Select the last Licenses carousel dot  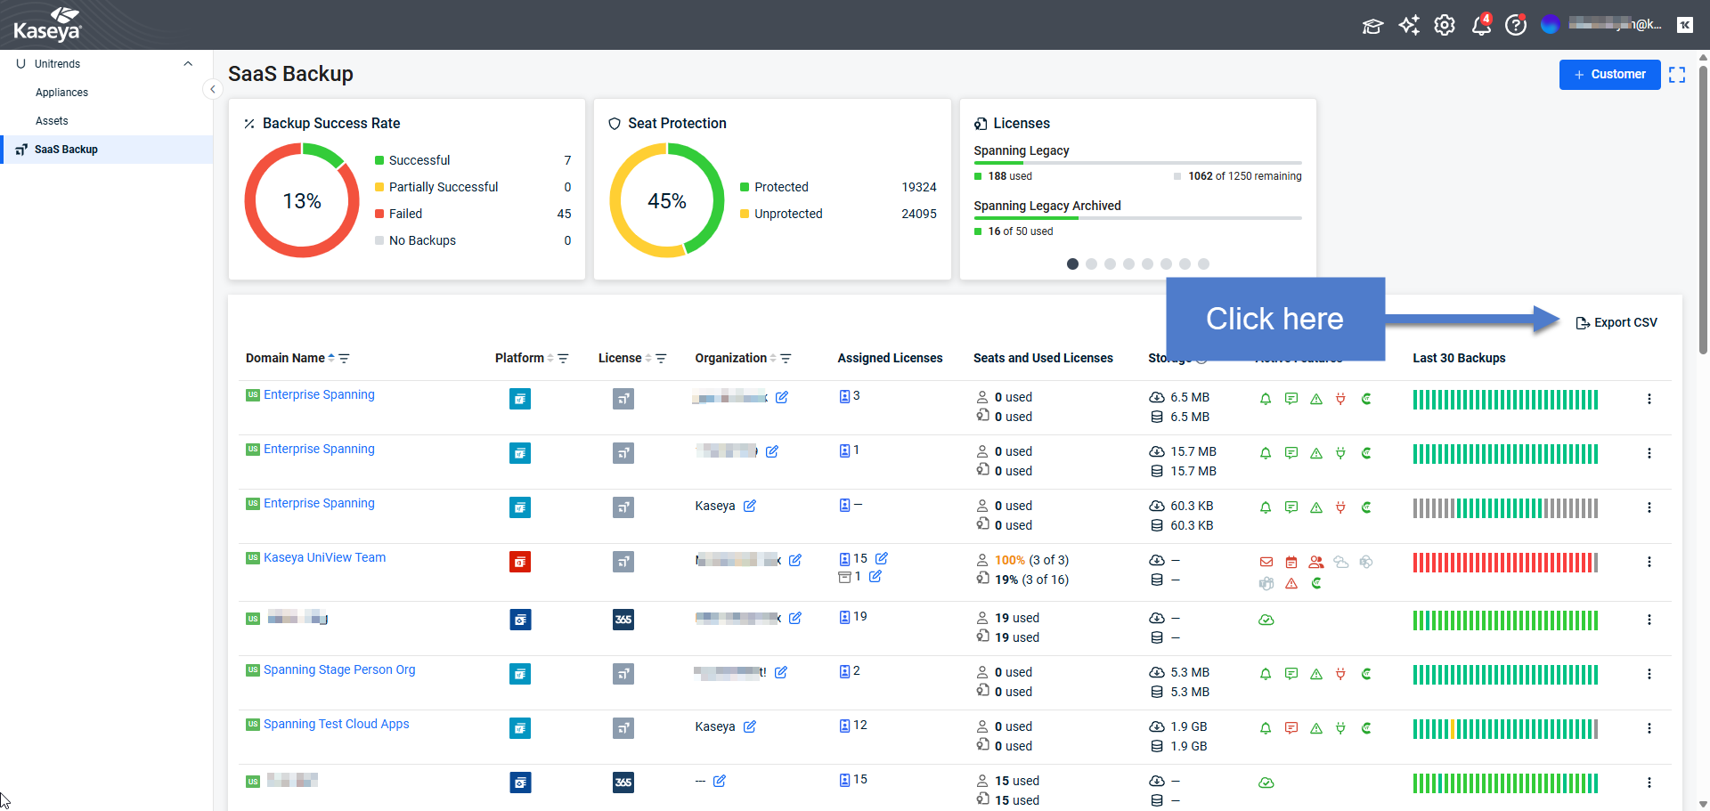[1203, 264]
